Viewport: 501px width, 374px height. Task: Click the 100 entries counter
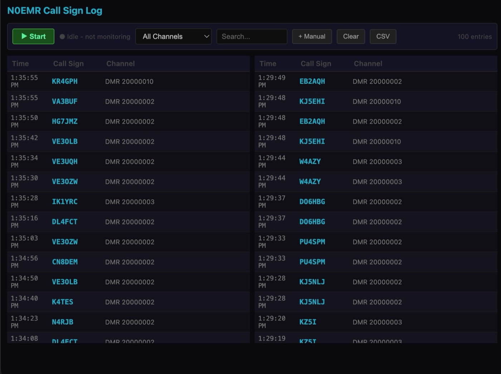tap(475, 36)
